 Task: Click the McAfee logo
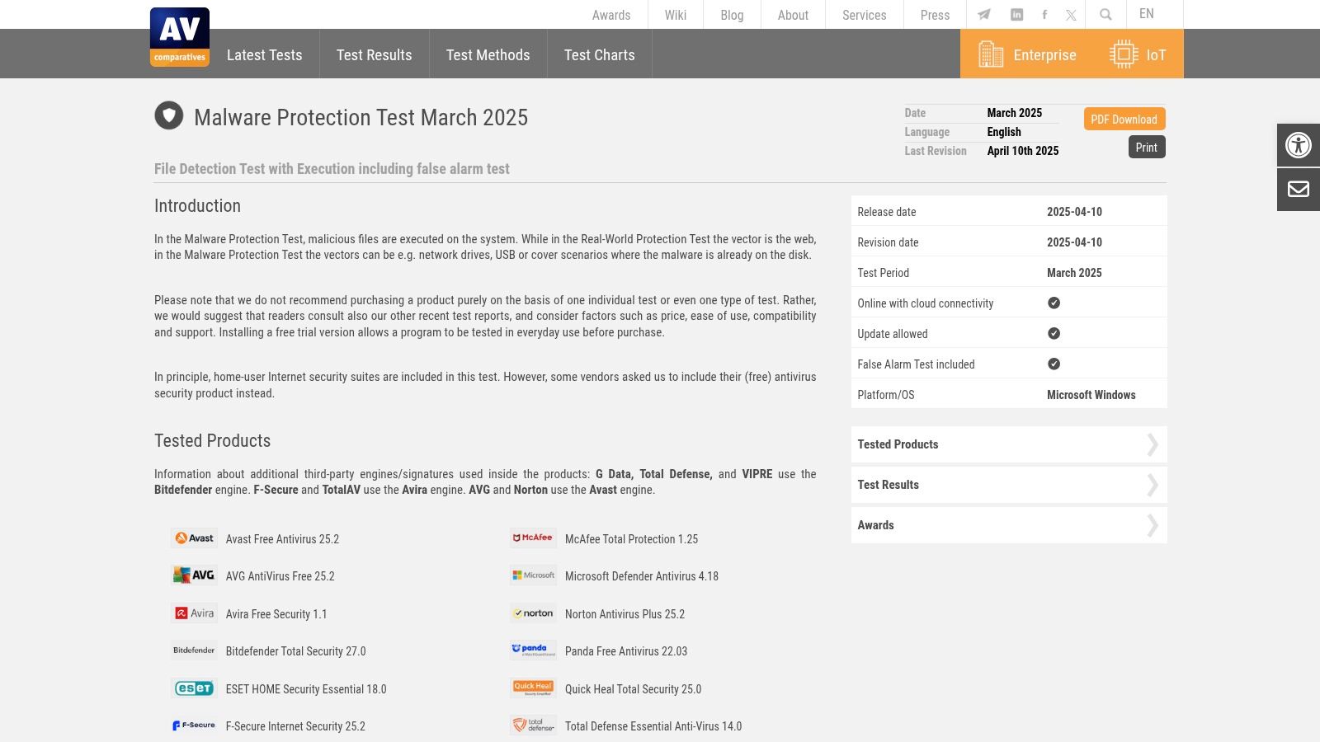533,538
